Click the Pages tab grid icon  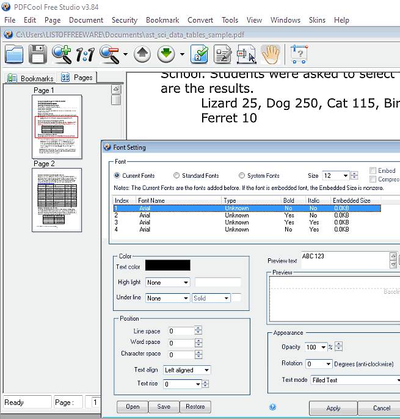[65, 77]
